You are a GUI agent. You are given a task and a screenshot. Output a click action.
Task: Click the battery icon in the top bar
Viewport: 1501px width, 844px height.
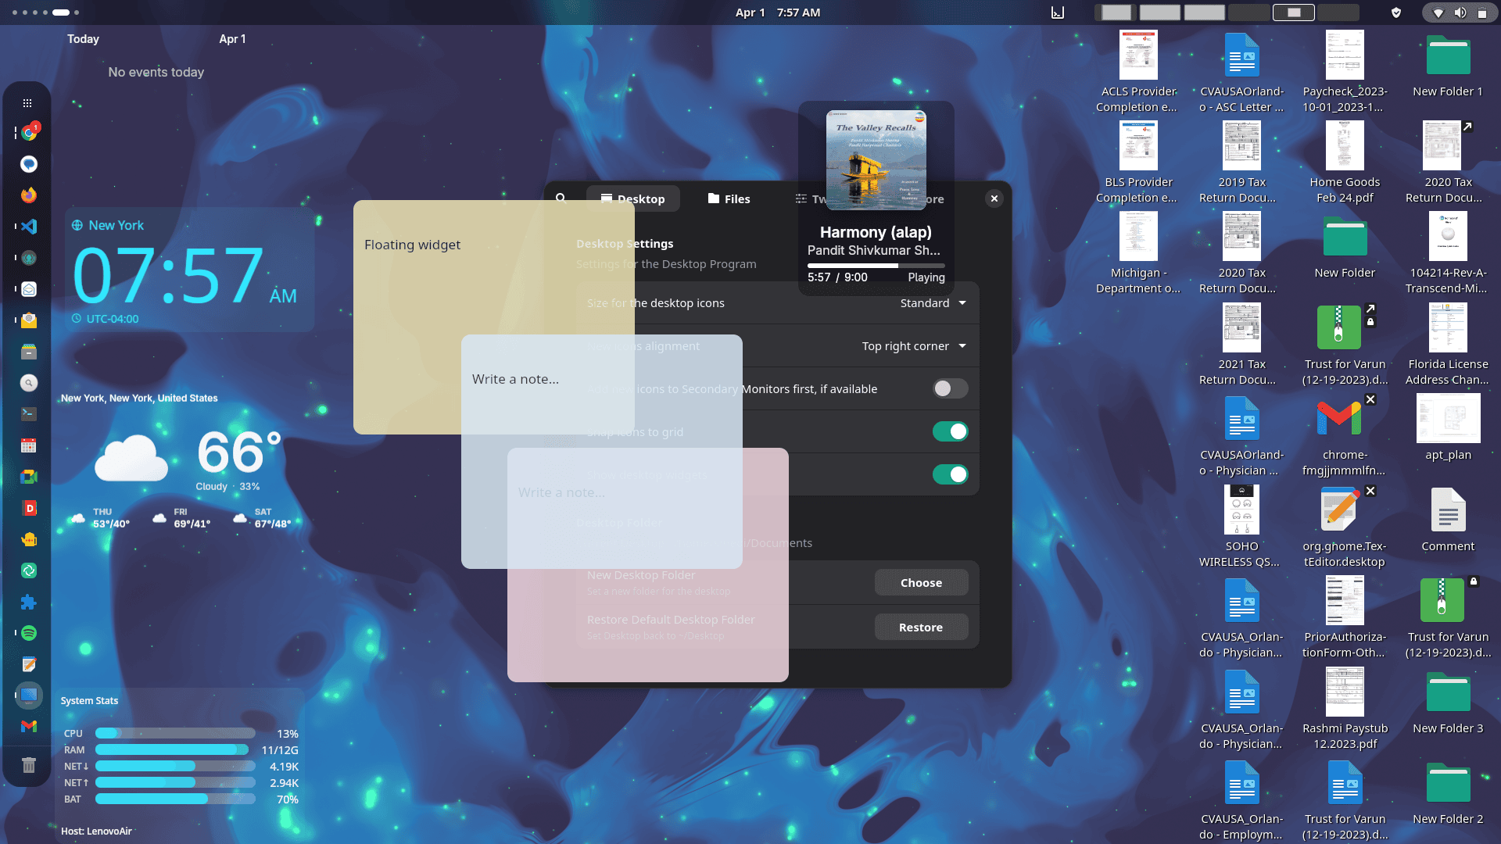click(1482, 13)
